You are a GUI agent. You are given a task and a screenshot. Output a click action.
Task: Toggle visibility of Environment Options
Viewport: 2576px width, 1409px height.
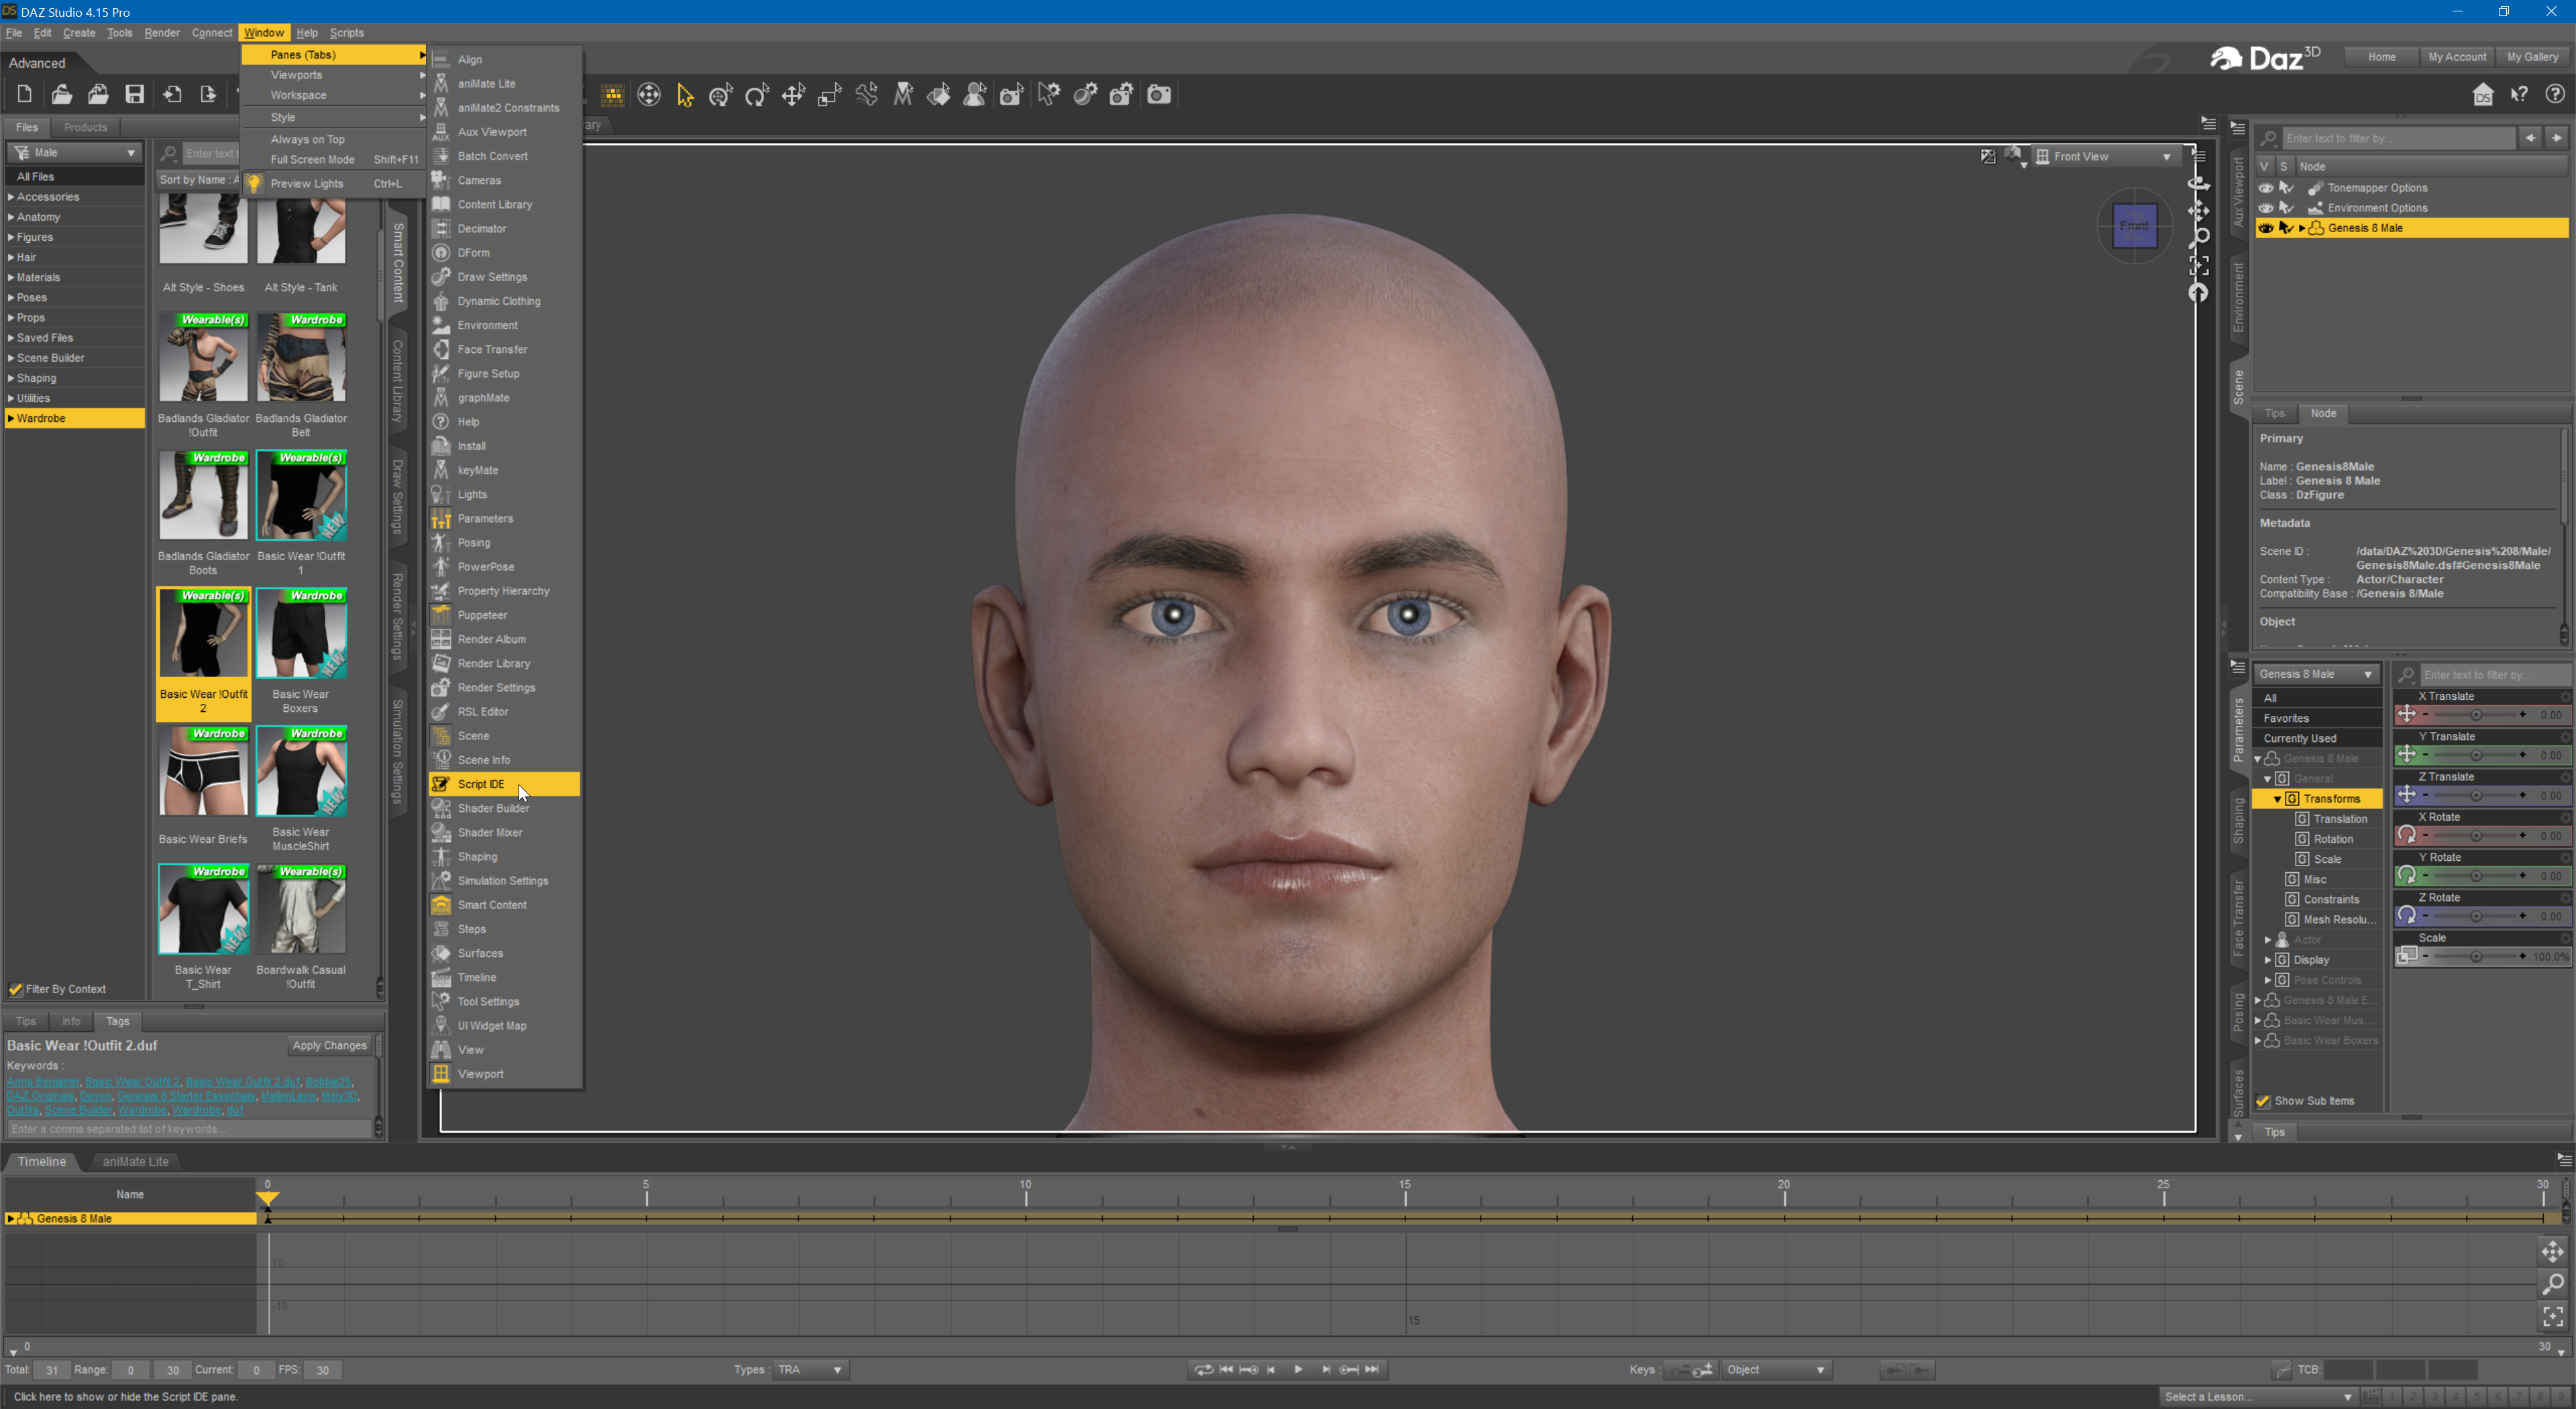[x=2266, y=208]
